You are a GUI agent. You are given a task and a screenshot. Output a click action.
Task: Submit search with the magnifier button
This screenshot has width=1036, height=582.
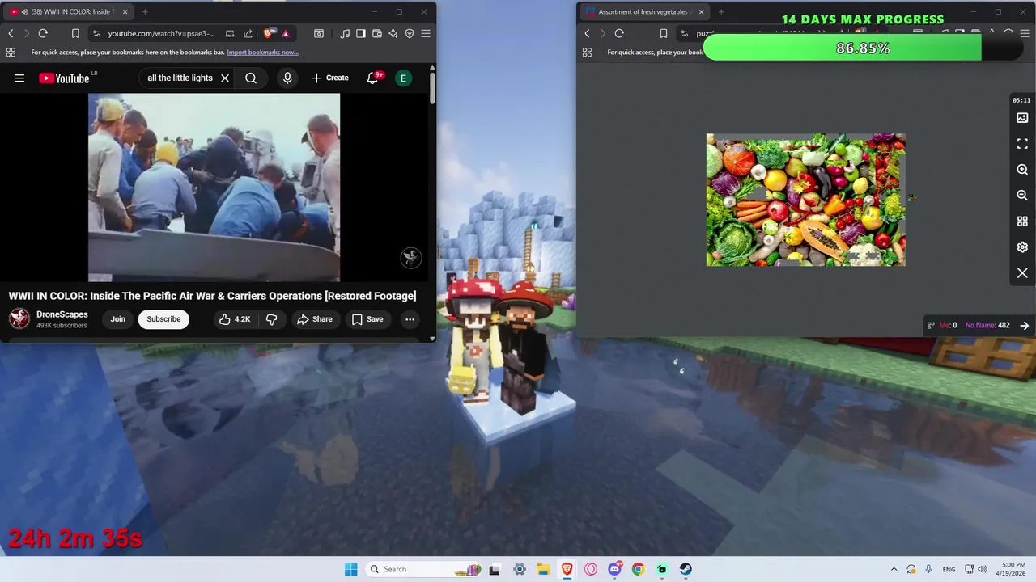click(x=251, y=78)
